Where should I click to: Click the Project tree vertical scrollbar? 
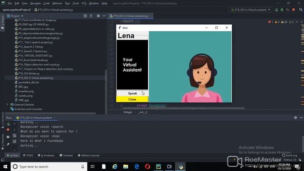coord(106,91)
